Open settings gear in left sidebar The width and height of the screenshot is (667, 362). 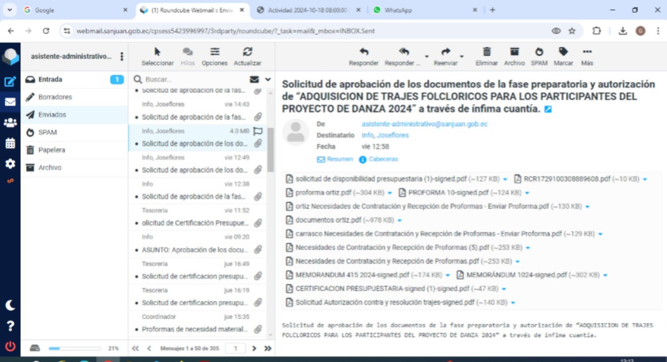click(10, 164)
